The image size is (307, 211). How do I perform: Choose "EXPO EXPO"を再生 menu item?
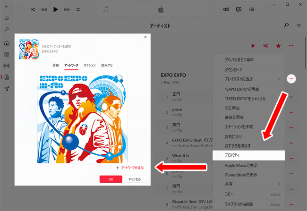coord(248,89)
